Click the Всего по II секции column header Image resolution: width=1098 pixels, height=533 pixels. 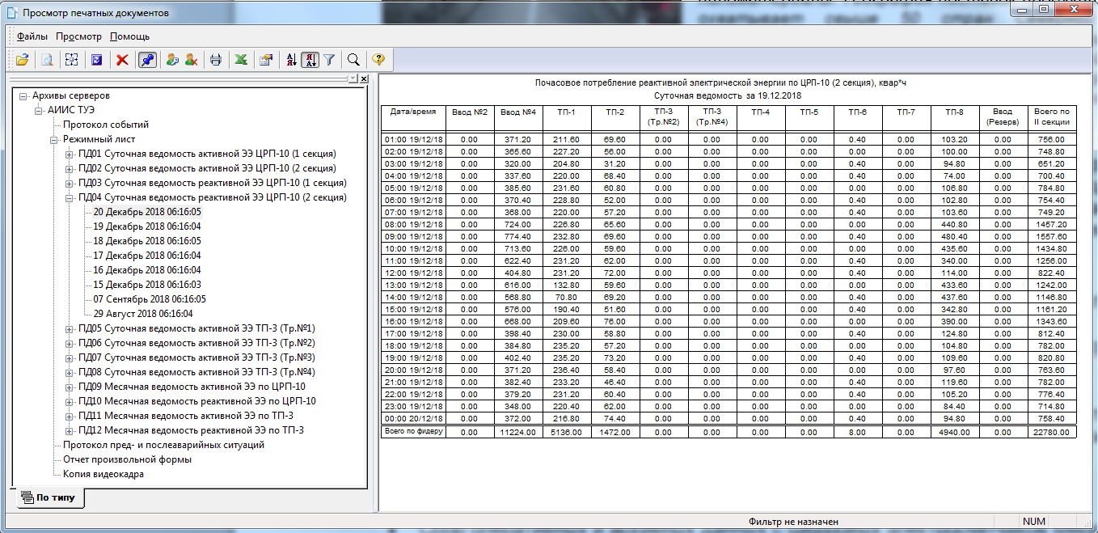point(1052,116)
